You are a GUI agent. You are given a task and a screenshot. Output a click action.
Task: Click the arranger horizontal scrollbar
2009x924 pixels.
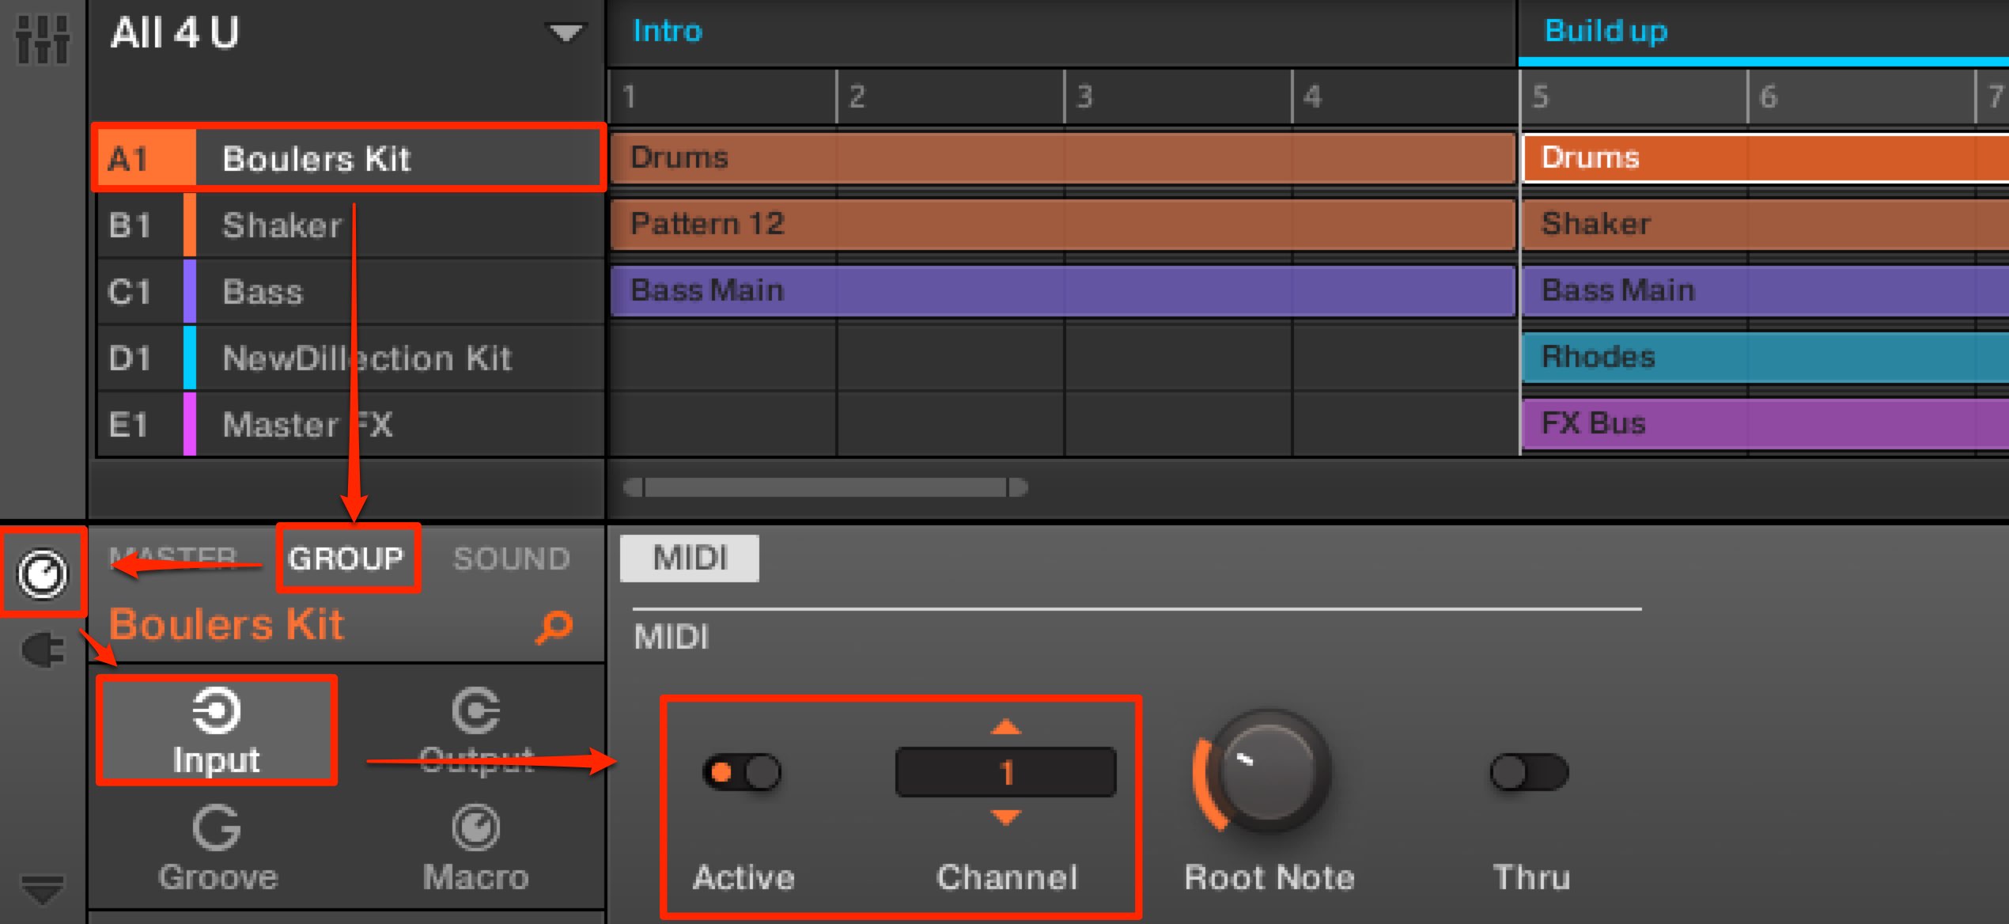826,487
